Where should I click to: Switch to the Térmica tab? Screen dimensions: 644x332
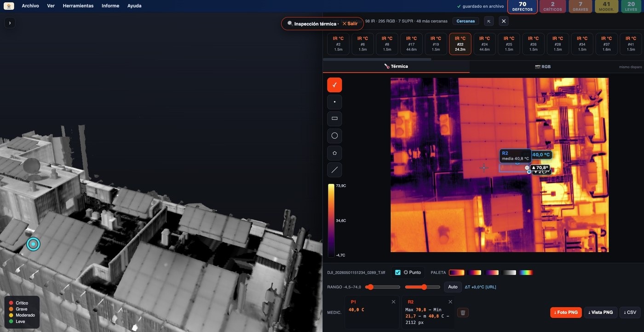pyautogui.click(x=396, y=67)
